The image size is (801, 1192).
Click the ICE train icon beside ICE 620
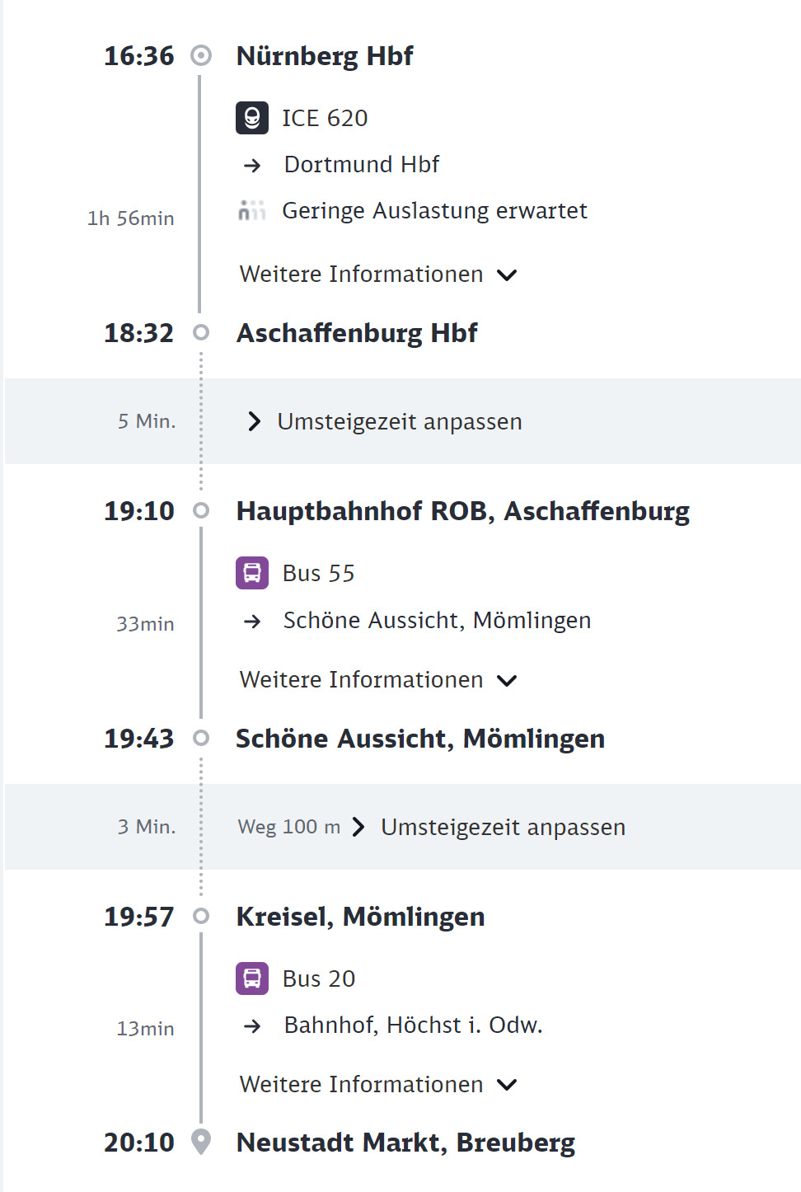tap(252, 118)
